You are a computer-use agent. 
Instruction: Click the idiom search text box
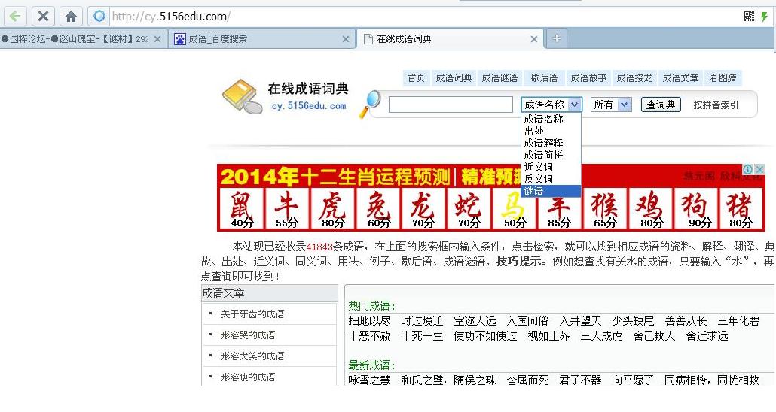point(451,105)
